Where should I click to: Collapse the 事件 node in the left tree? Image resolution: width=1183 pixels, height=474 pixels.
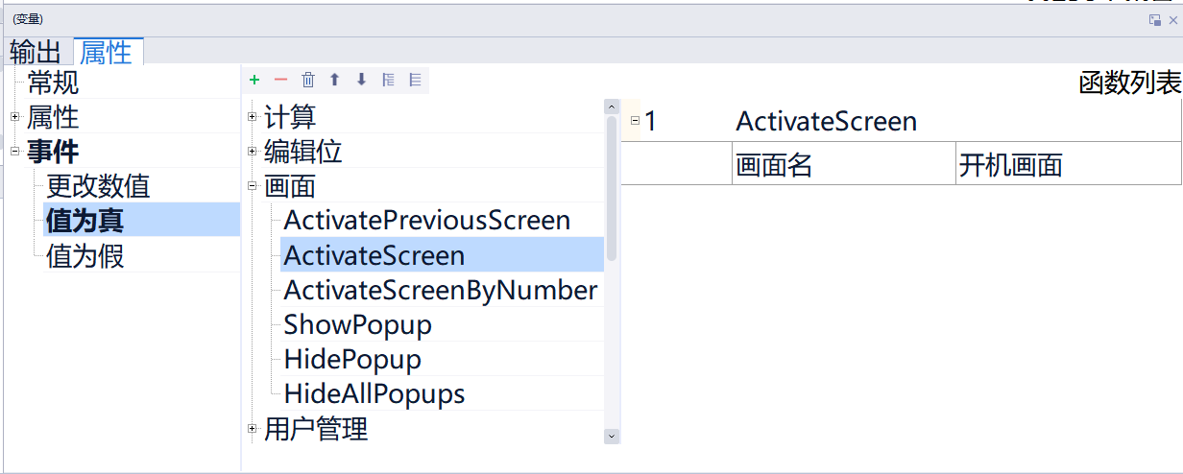pos(15,152)
